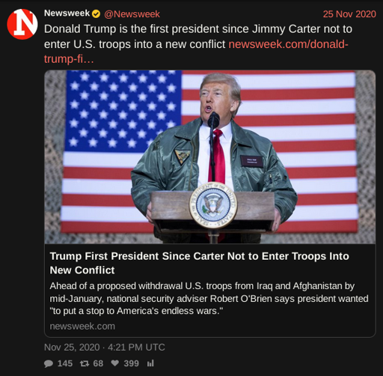Click the retweet arrows icon

(85, 363)
